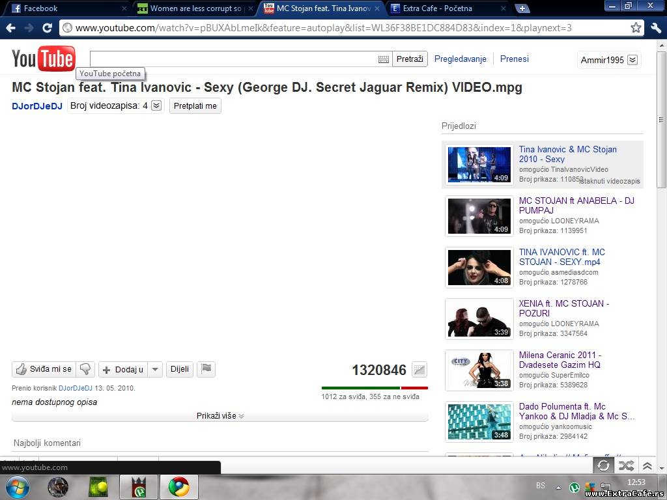Open Dodaj u dropdown arrow
Viewport: 667px width, 500px height.
[x=155, y=369]
